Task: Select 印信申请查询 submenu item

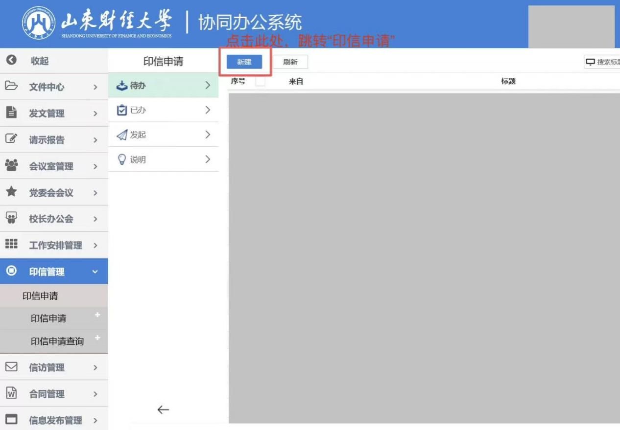Action: pyautogui.click(x=57, y=341)
